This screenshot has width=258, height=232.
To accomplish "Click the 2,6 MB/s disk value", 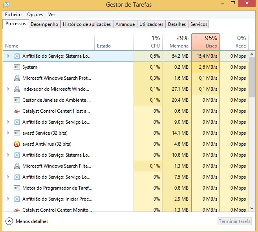I will [208, 67].
